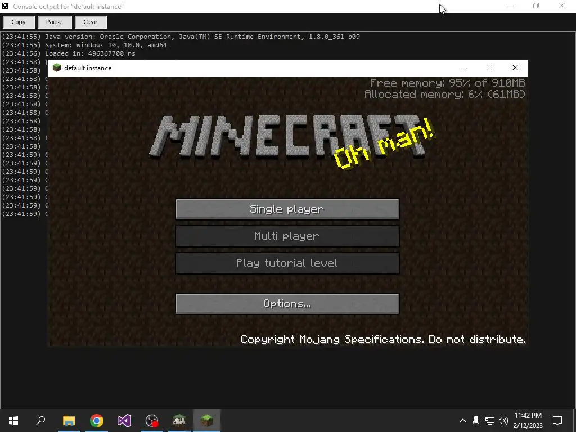
Task: Click the Java version log line
Action: 181,37
